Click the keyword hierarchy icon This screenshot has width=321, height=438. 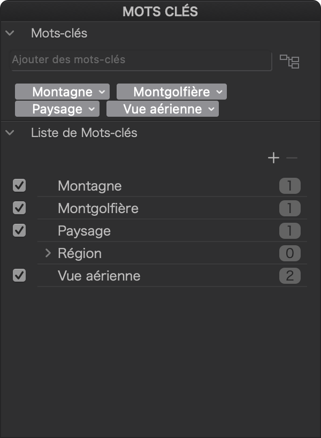tap(289, 61)
